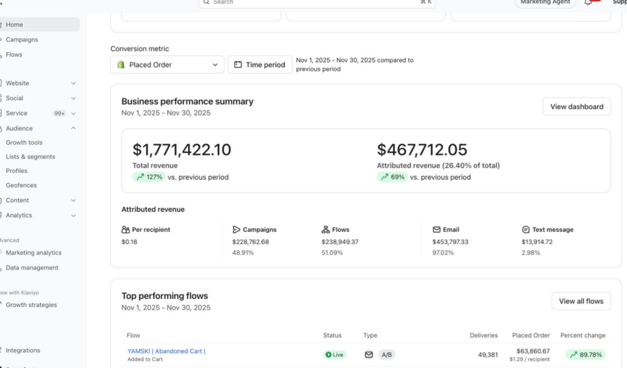This screenshot has width=627, height=368.
Task: Expand the Website sidebar section
Action: coord(73,83)
